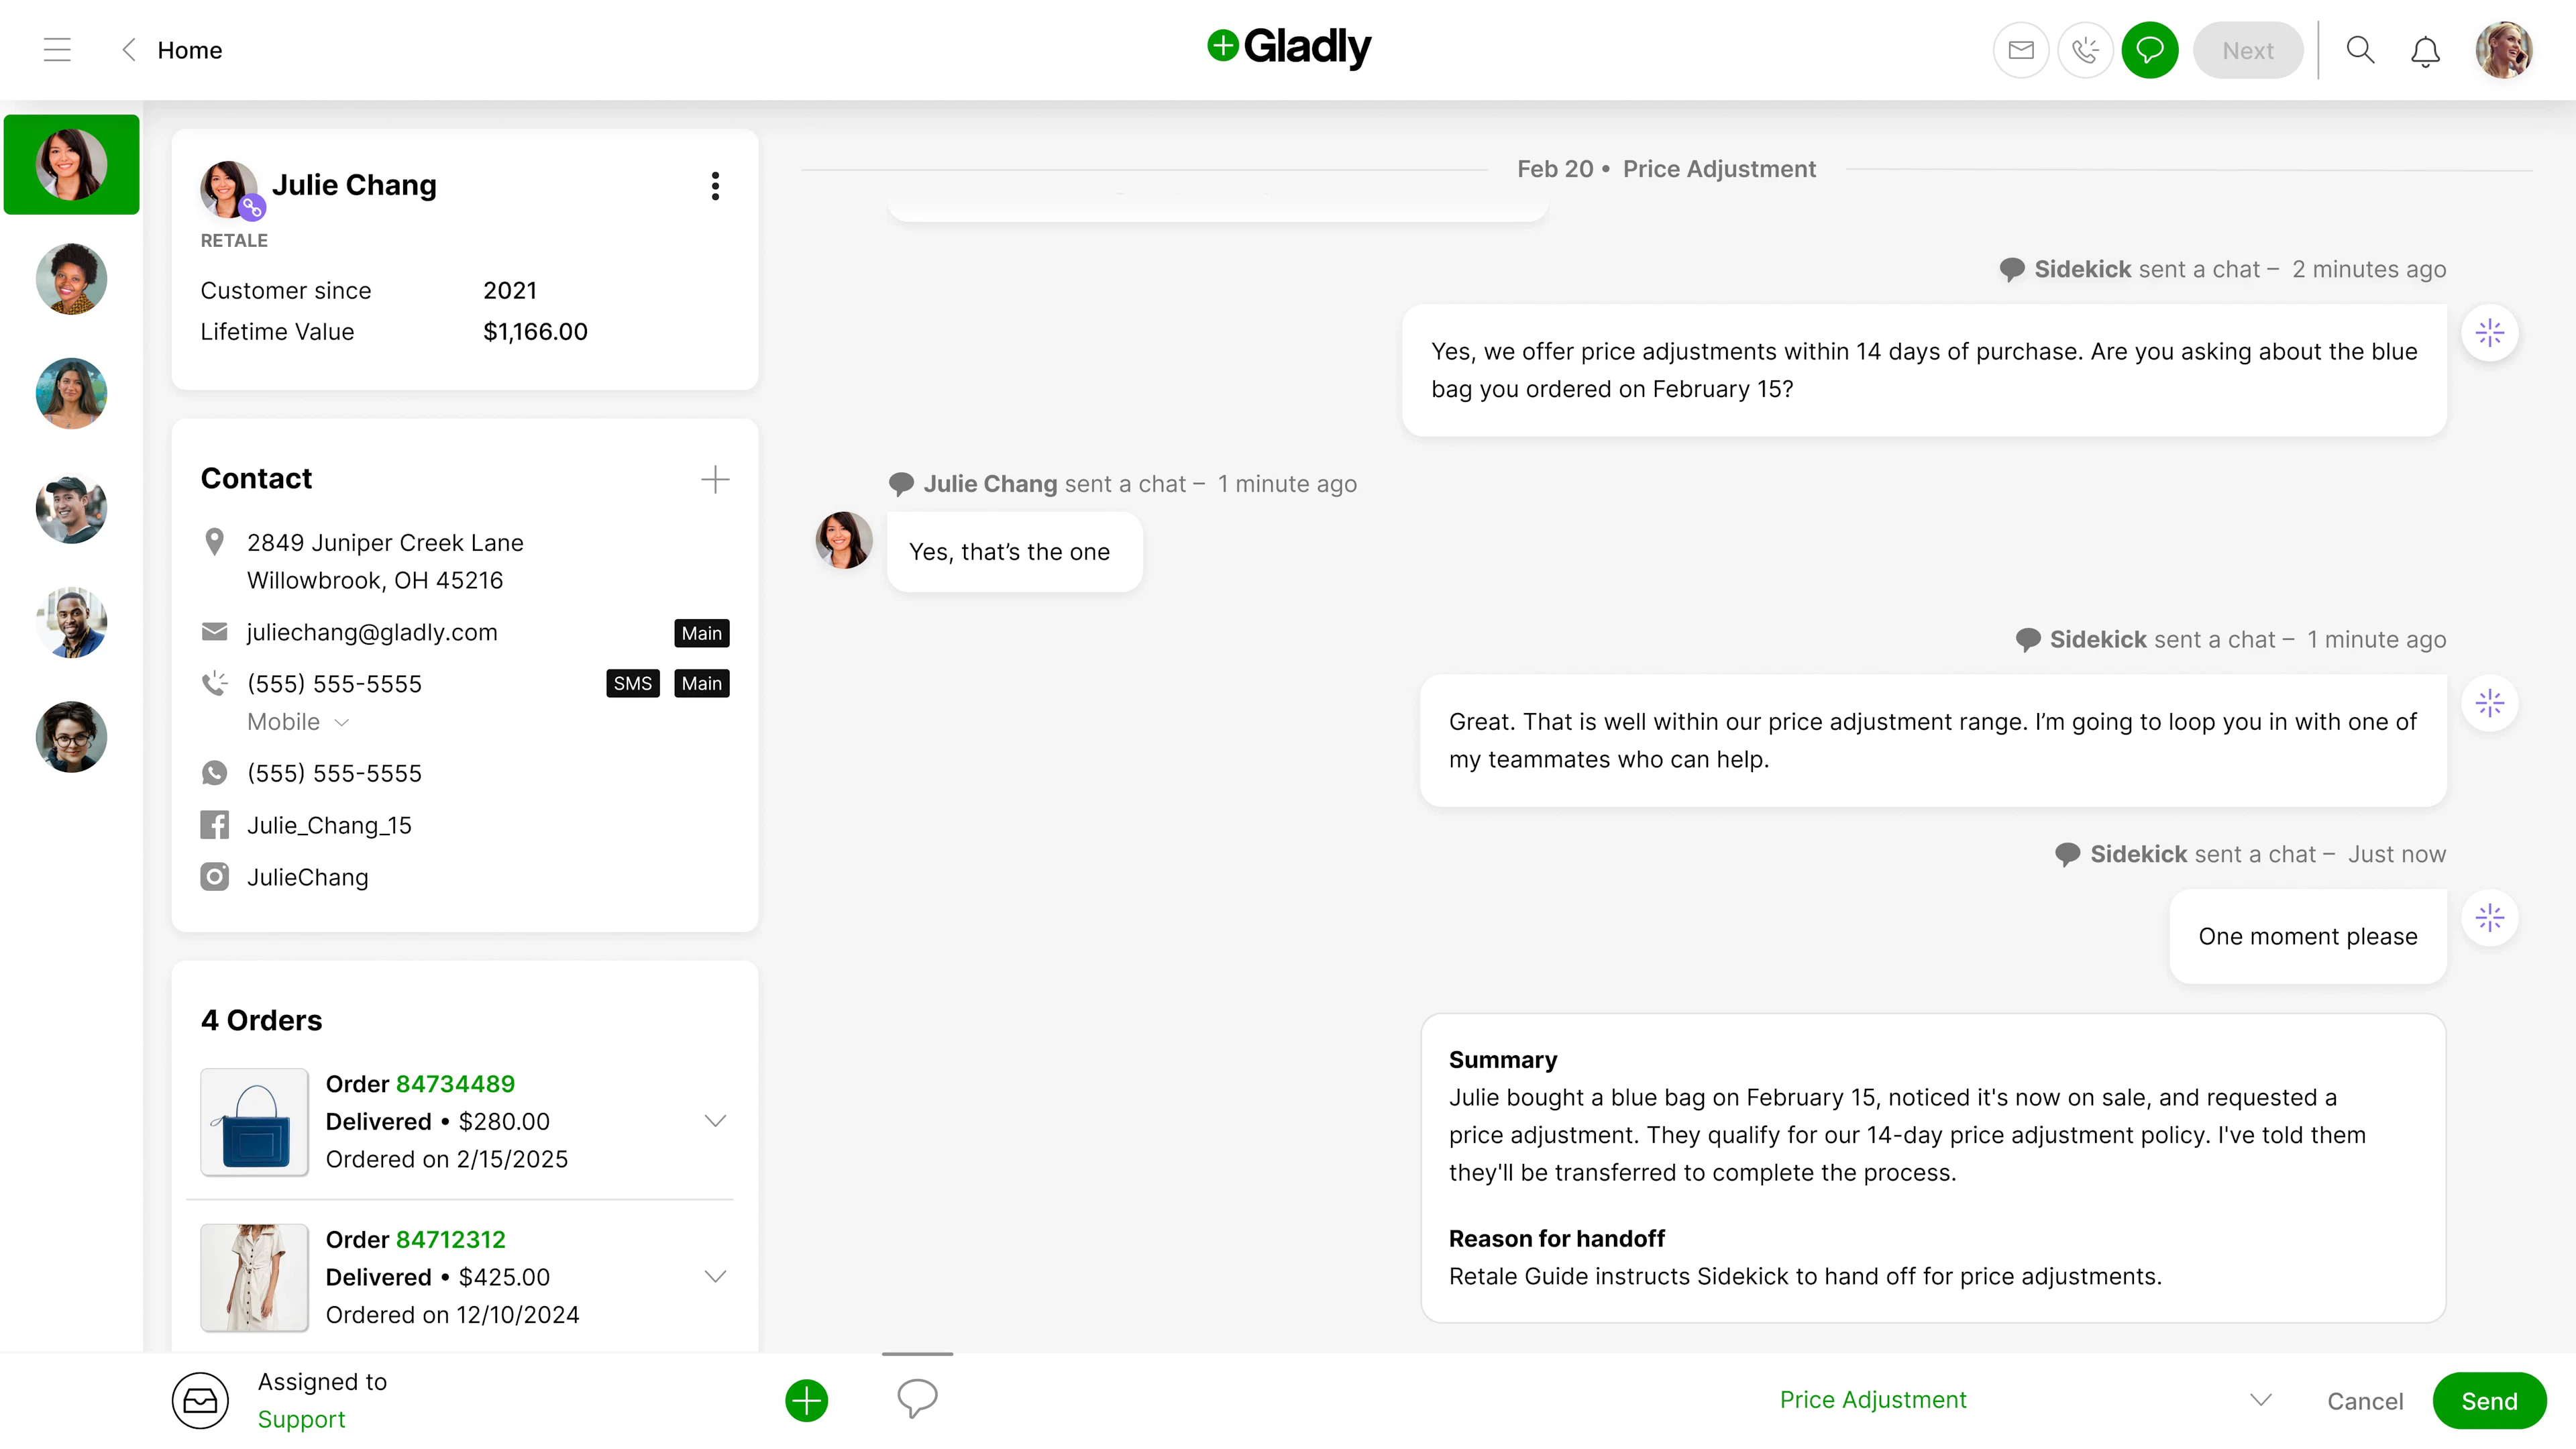Open the Order 84734489 link

pyautogui.click(x=455, y=1083)
